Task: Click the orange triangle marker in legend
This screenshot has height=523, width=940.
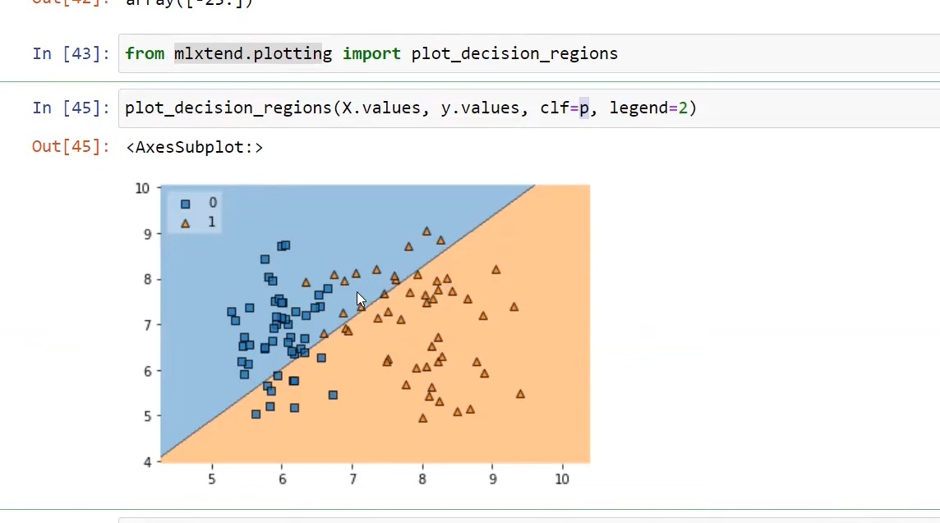Action: [186, 223]
